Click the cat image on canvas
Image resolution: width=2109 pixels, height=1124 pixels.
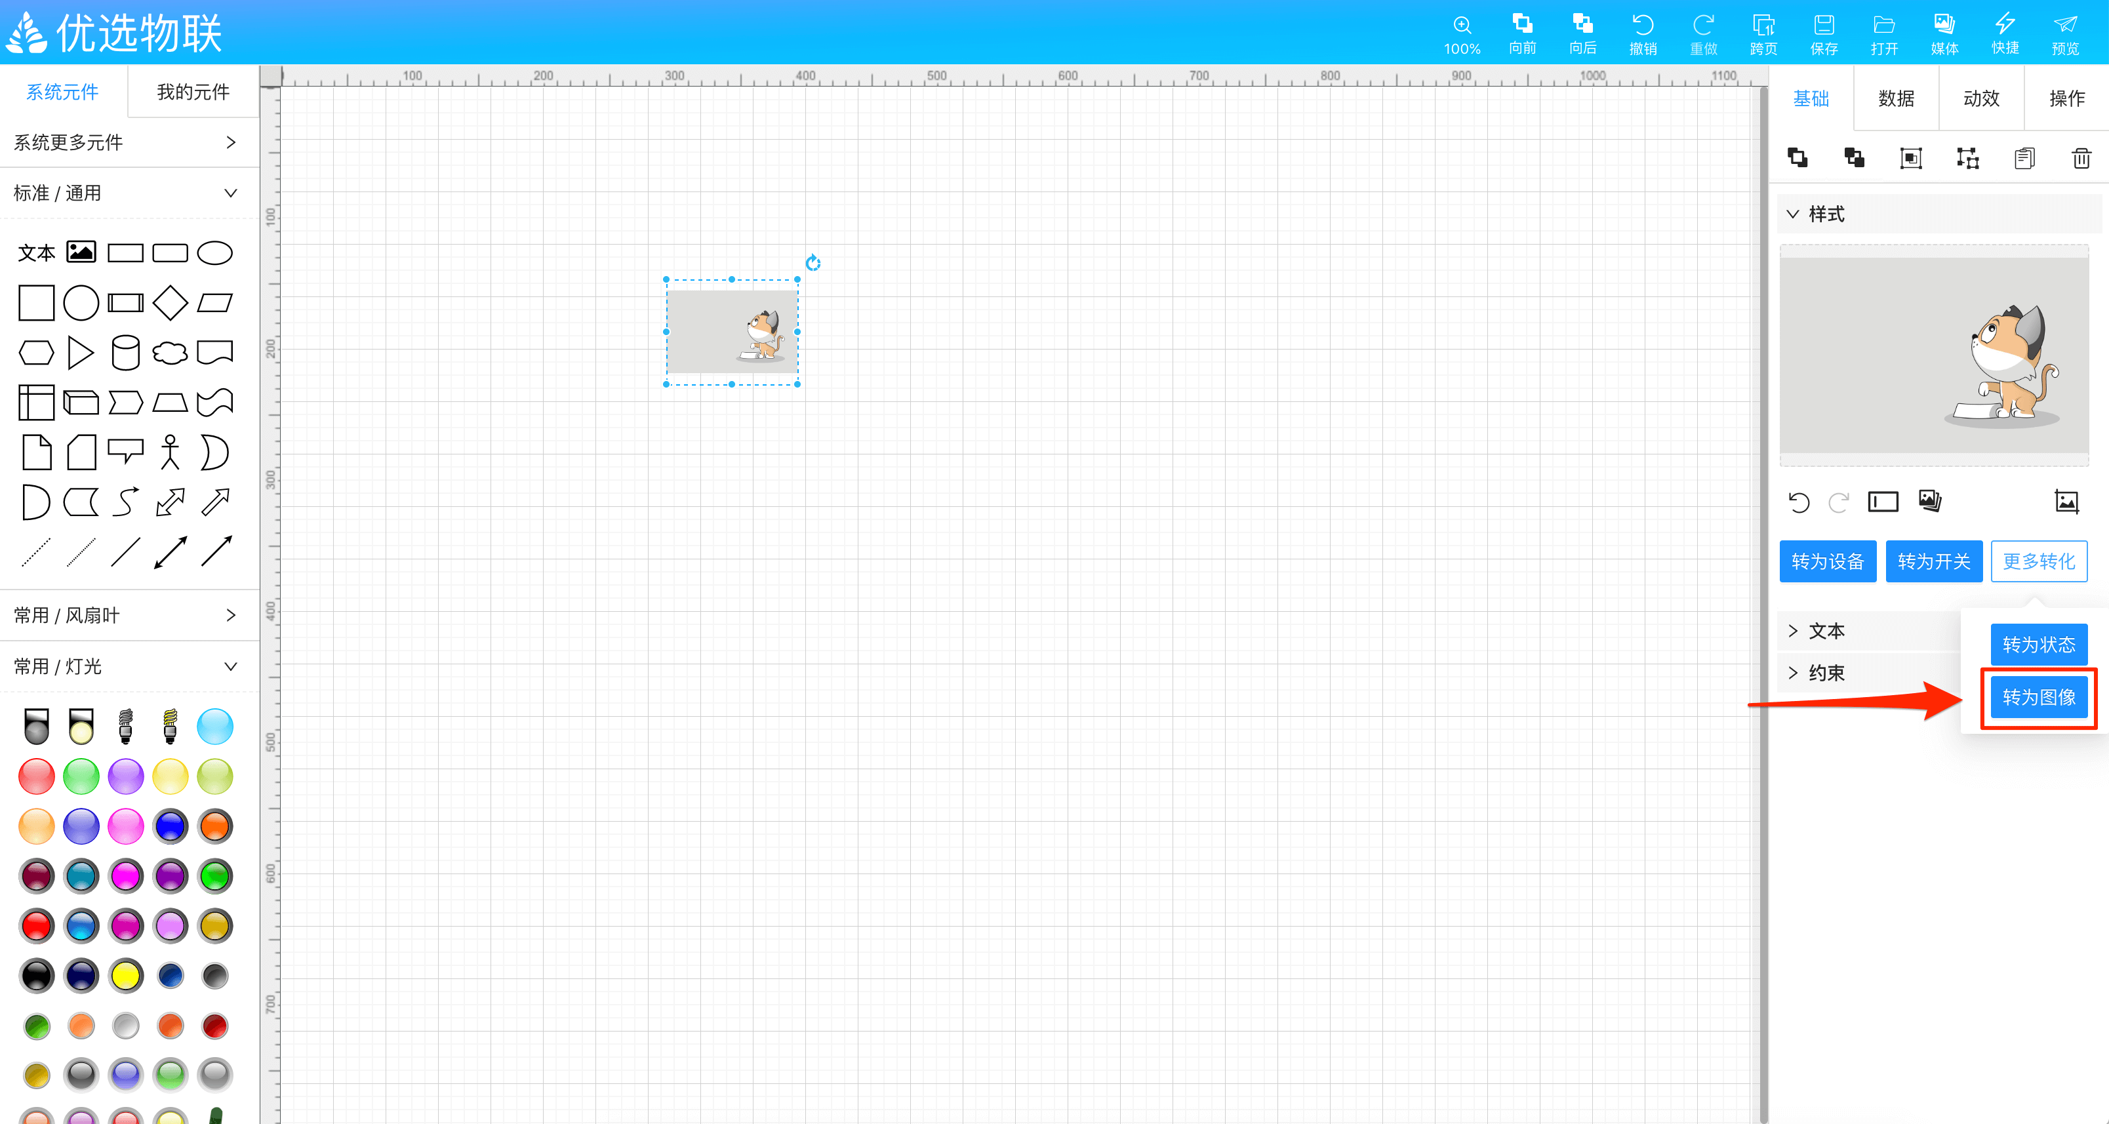(x=732, y=332)
